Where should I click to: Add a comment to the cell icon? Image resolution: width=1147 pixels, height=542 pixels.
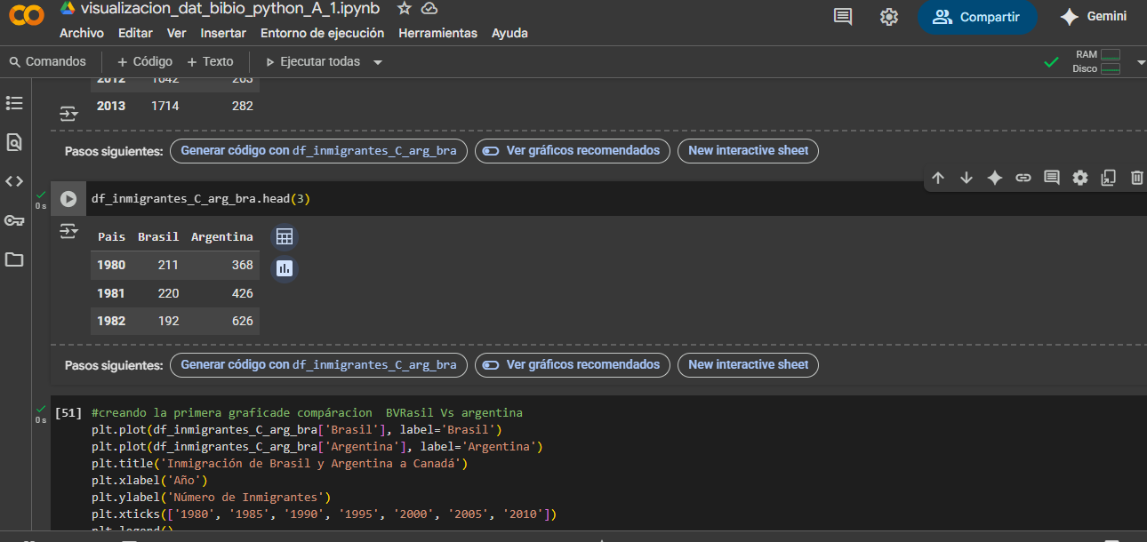point(1052,178)
